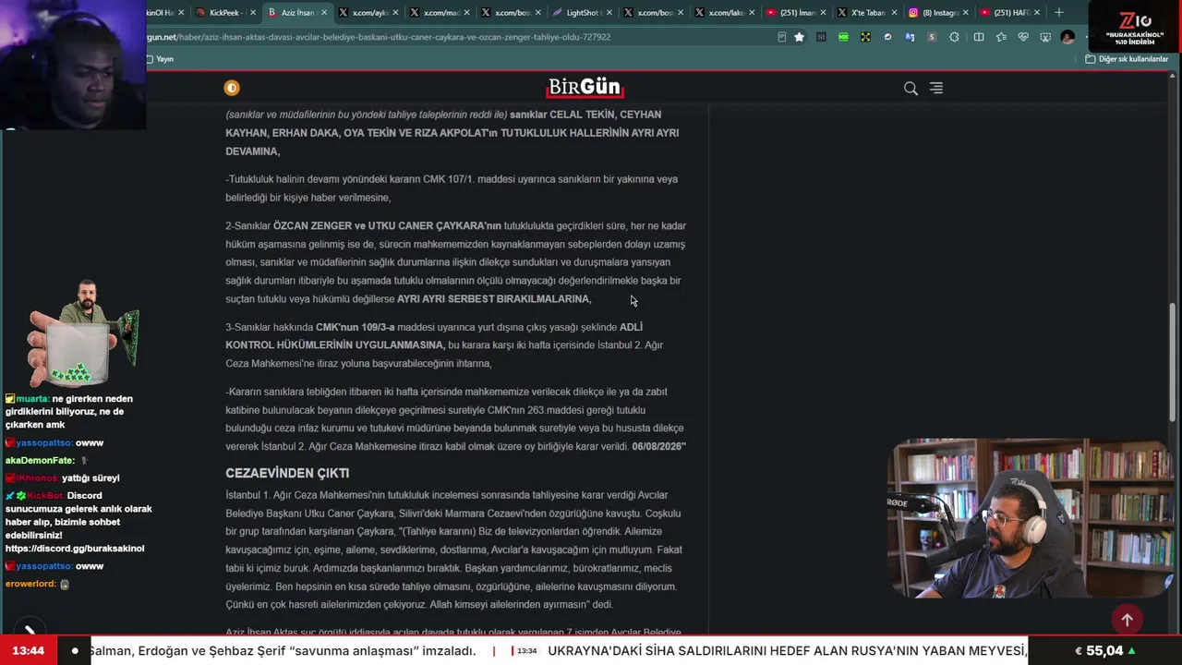Go to BirGün homepage via logo
1182x665 pixels.
click(x=585, y=88)
